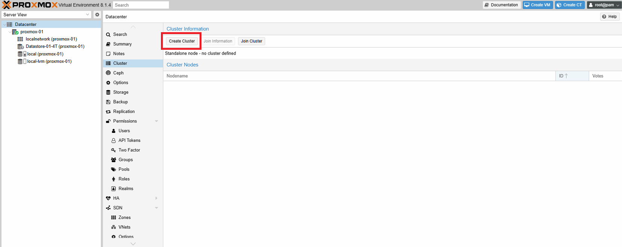Viewport: 622px width, 247px height.
Task: Click the Two Factor key icon
Action: (114, 150)
